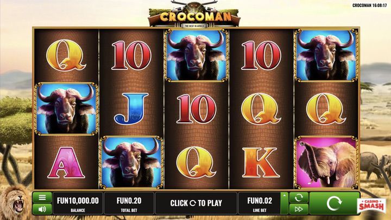Spin the reels with the green button
391x220 pixels.
334,203
